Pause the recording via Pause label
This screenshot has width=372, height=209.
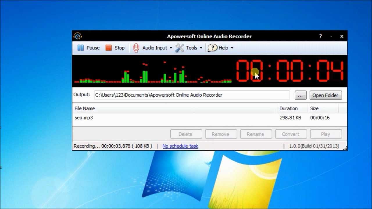tap(93, 48)
